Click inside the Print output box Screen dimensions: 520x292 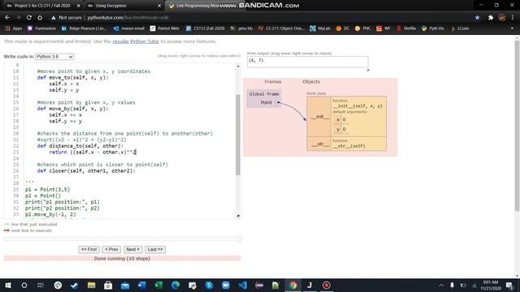(307, 62)
